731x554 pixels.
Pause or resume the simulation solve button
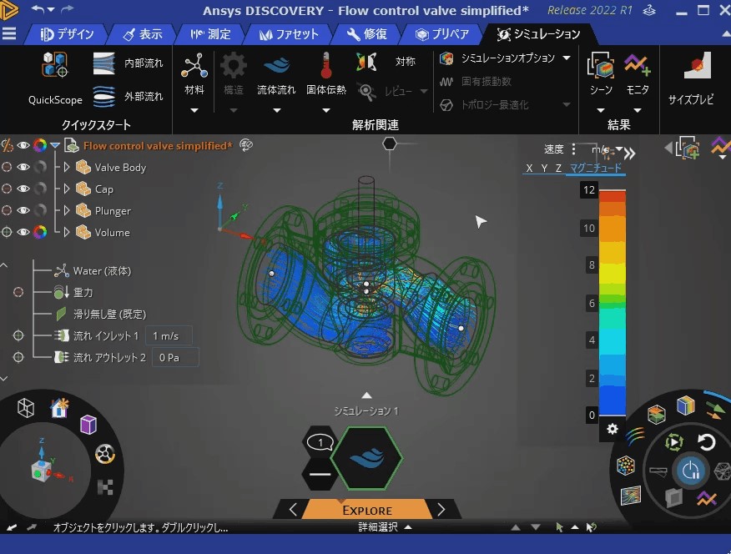click(690, 471)
